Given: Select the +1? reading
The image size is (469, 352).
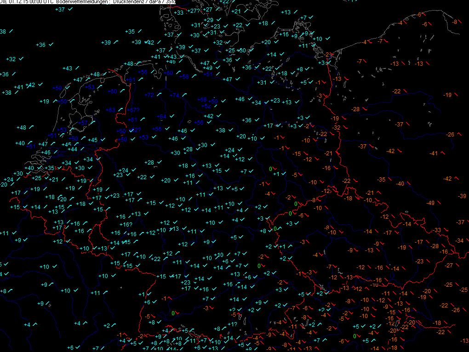Looking at the screenshot, I should point(232,324).
